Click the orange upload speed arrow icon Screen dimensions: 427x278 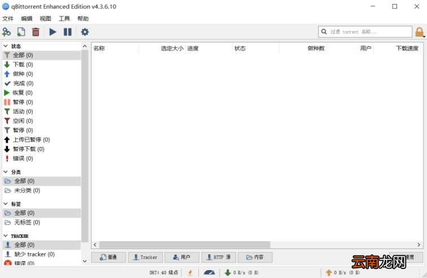(329, 272)
